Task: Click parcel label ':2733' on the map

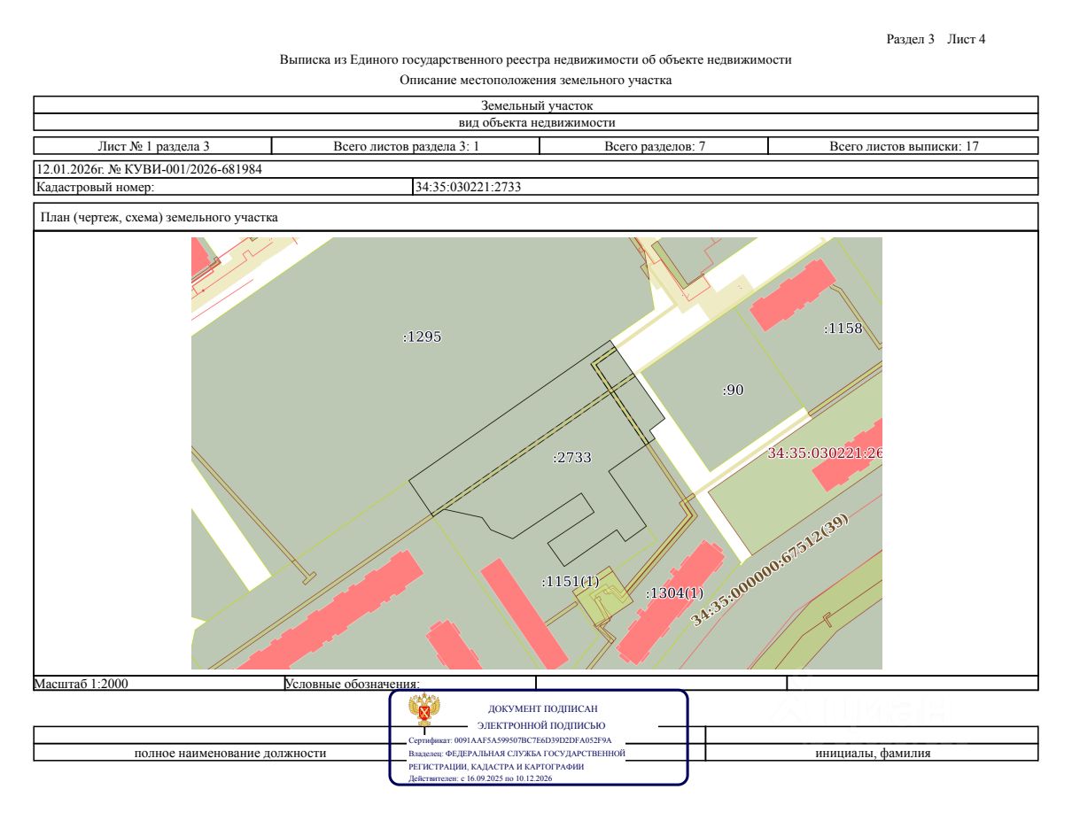Action: pos(571,458)
